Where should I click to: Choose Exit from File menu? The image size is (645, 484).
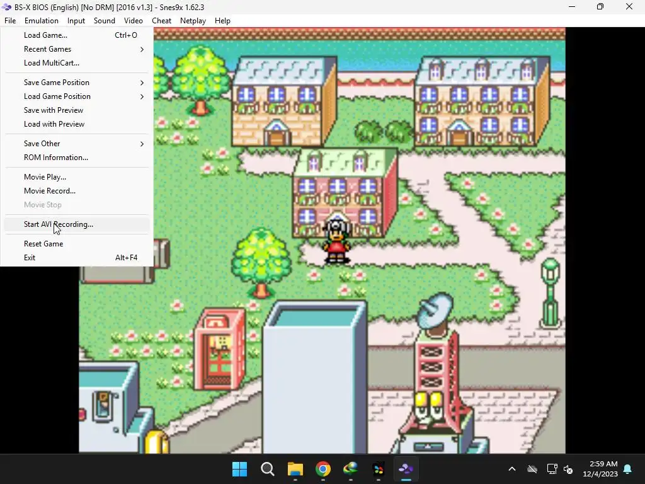tap(77, 258)
